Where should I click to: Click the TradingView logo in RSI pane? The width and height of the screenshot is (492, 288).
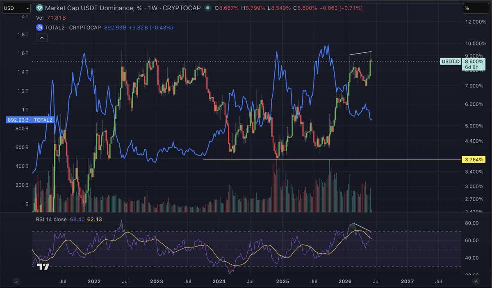43,267
